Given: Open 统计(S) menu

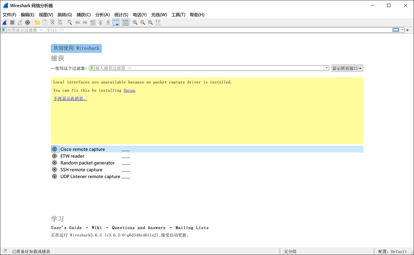Looking at the screenshot, I should point(121,15).
